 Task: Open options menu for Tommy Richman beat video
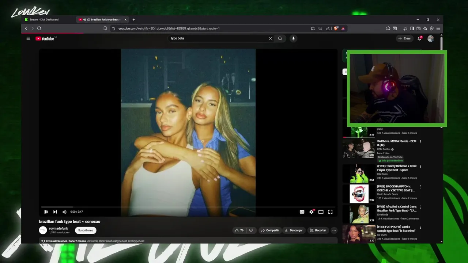[x=420, y=167]
